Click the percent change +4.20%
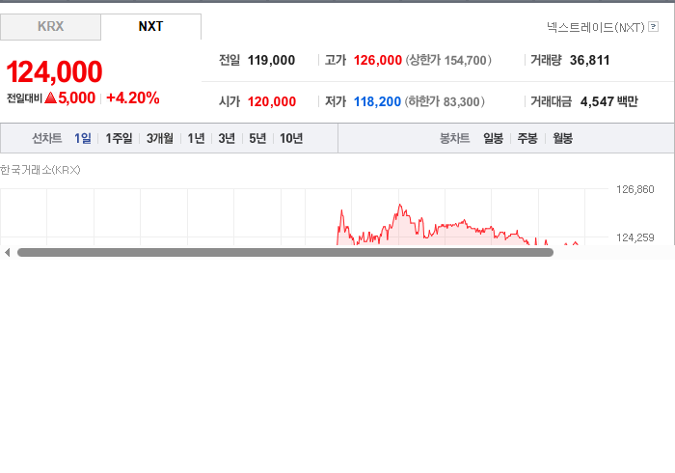The height and width of the screenshot is (473, 675). tap(133, 97)
